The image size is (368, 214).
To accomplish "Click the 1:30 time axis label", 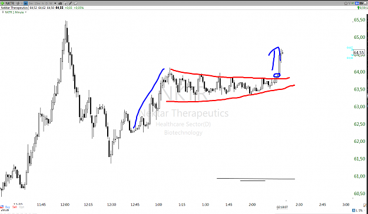I will [x=205, y=205].
